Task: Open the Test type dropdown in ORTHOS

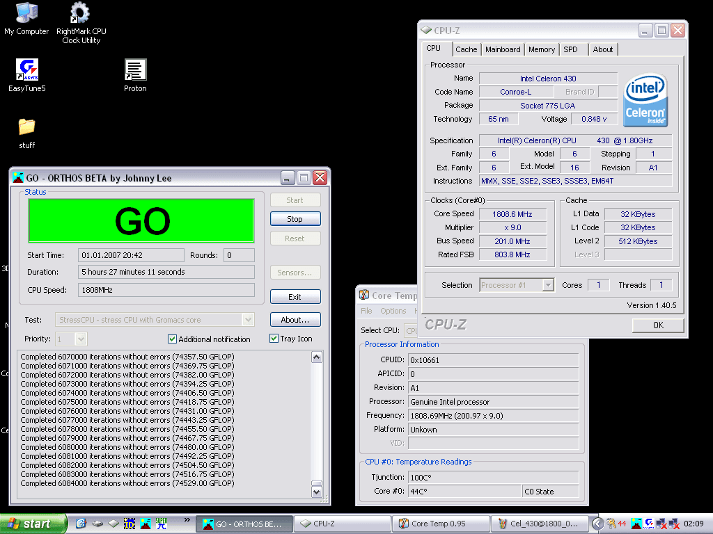Action: click(x=248, y=320)
